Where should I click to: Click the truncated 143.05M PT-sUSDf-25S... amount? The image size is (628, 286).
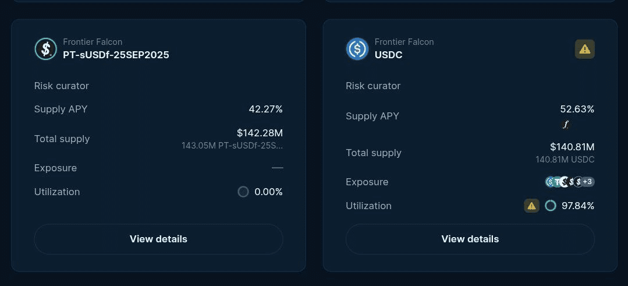(x=232, y=146)
